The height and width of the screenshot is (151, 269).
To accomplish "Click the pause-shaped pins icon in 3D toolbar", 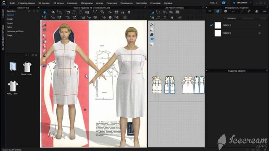I will [x=123, y=12].
